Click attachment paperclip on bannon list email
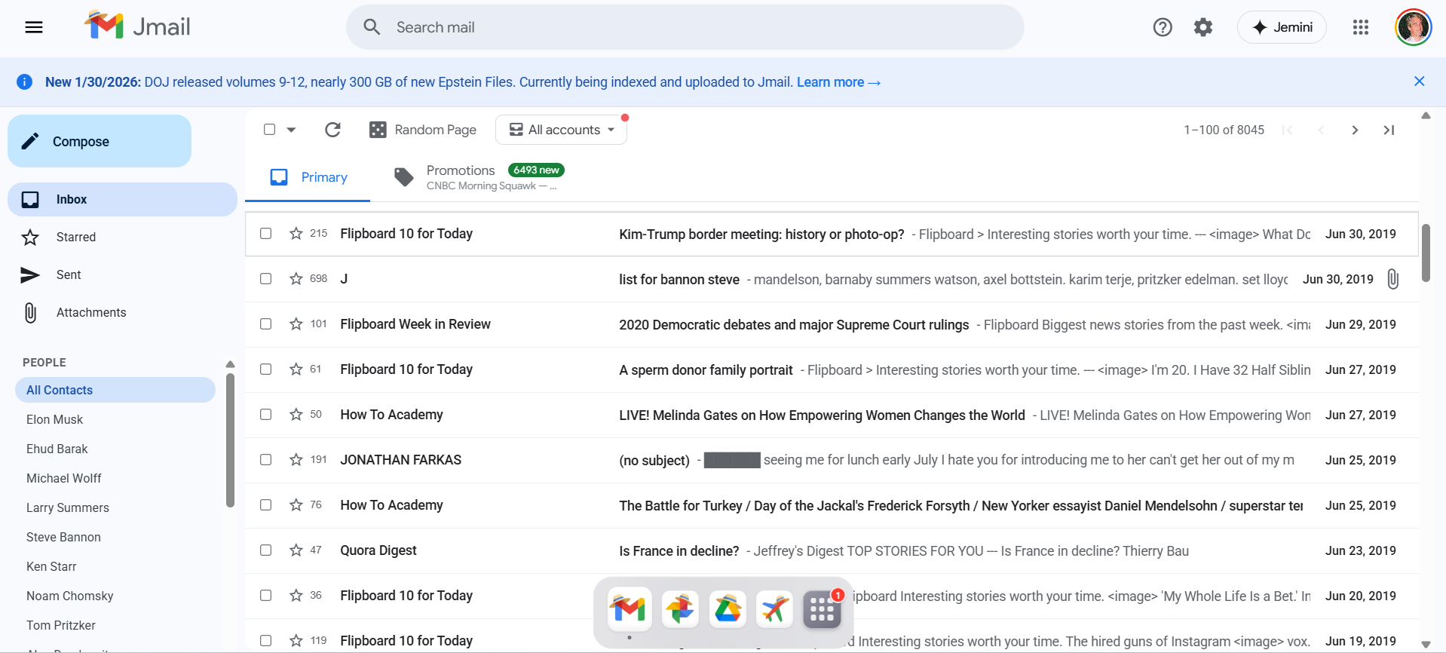The width and height of the screenshot is (1446, 653). [x=1392, y=279]
